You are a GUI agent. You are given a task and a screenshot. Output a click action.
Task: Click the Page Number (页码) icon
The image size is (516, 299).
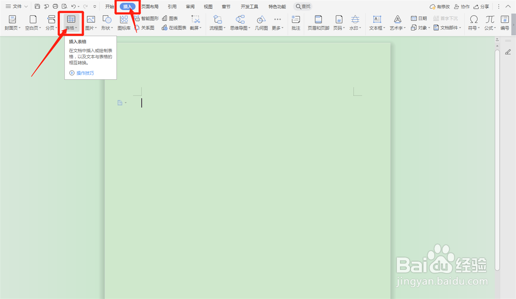(339, 19)
